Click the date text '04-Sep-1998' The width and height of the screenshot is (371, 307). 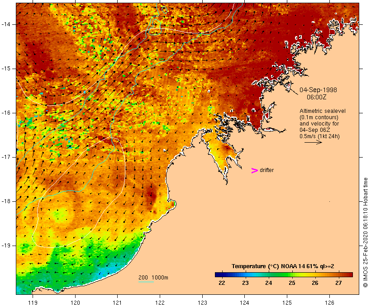click(318, 90)
